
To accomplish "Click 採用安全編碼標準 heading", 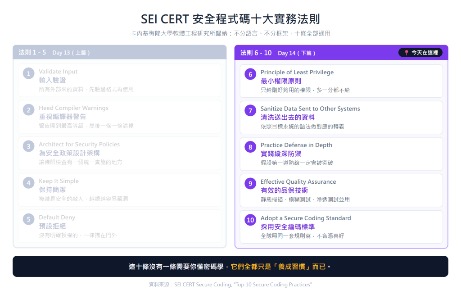I will coord(288,227).
